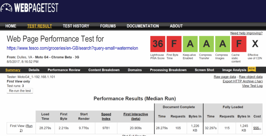
Task: Open the Cache static content F grade
Action: coord(239,44)
